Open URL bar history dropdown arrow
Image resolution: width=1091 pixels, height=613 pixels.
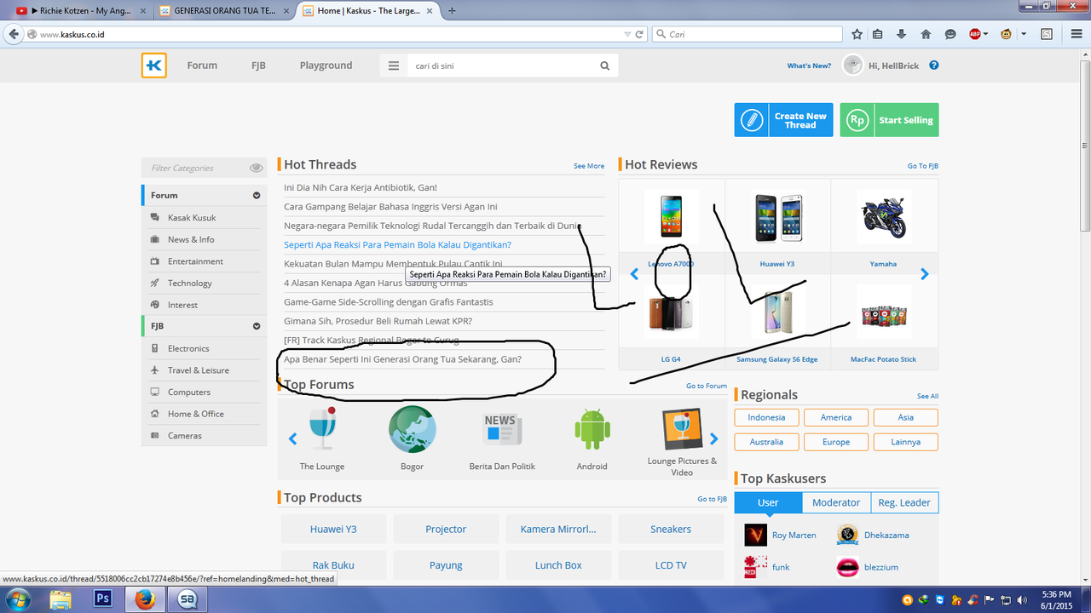[629, 34]
